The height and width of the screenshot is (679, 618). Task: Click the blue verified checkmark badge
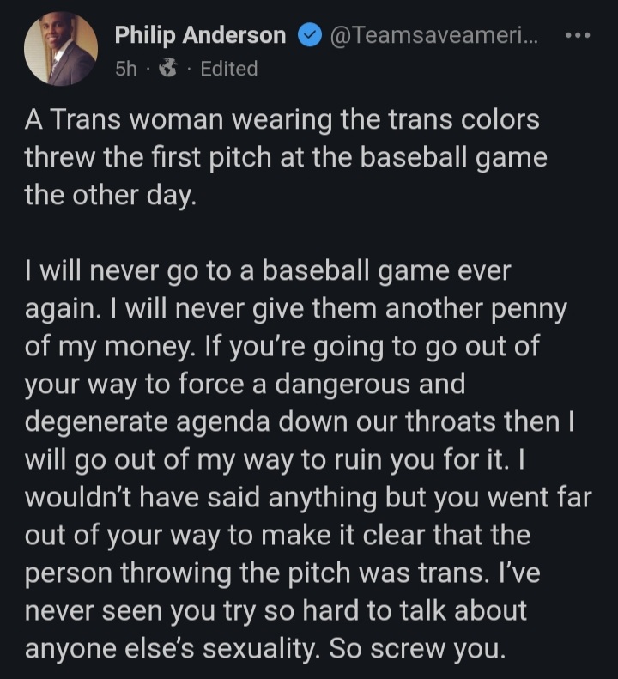click(x=309, y=35)
